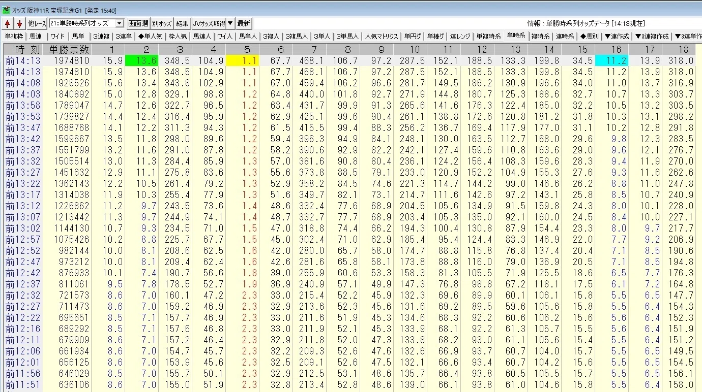Click the green highlighted 13.6 odds cell
Viewport: 702px width, 392px height.
[141, 60]
